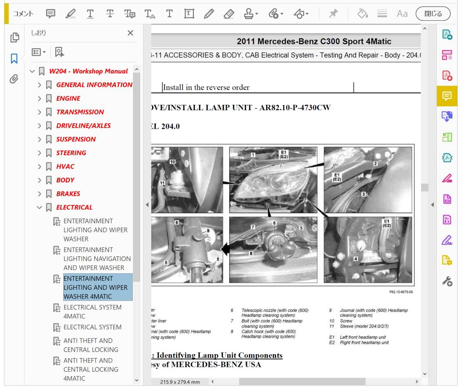Select the replace text note tool
This screenshot has height=392, width=463.
pos(130,14)
